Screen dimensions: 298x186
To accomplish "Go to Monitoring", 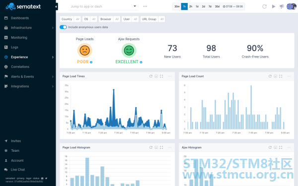I will pyautogui.click(x=19, y=38).
